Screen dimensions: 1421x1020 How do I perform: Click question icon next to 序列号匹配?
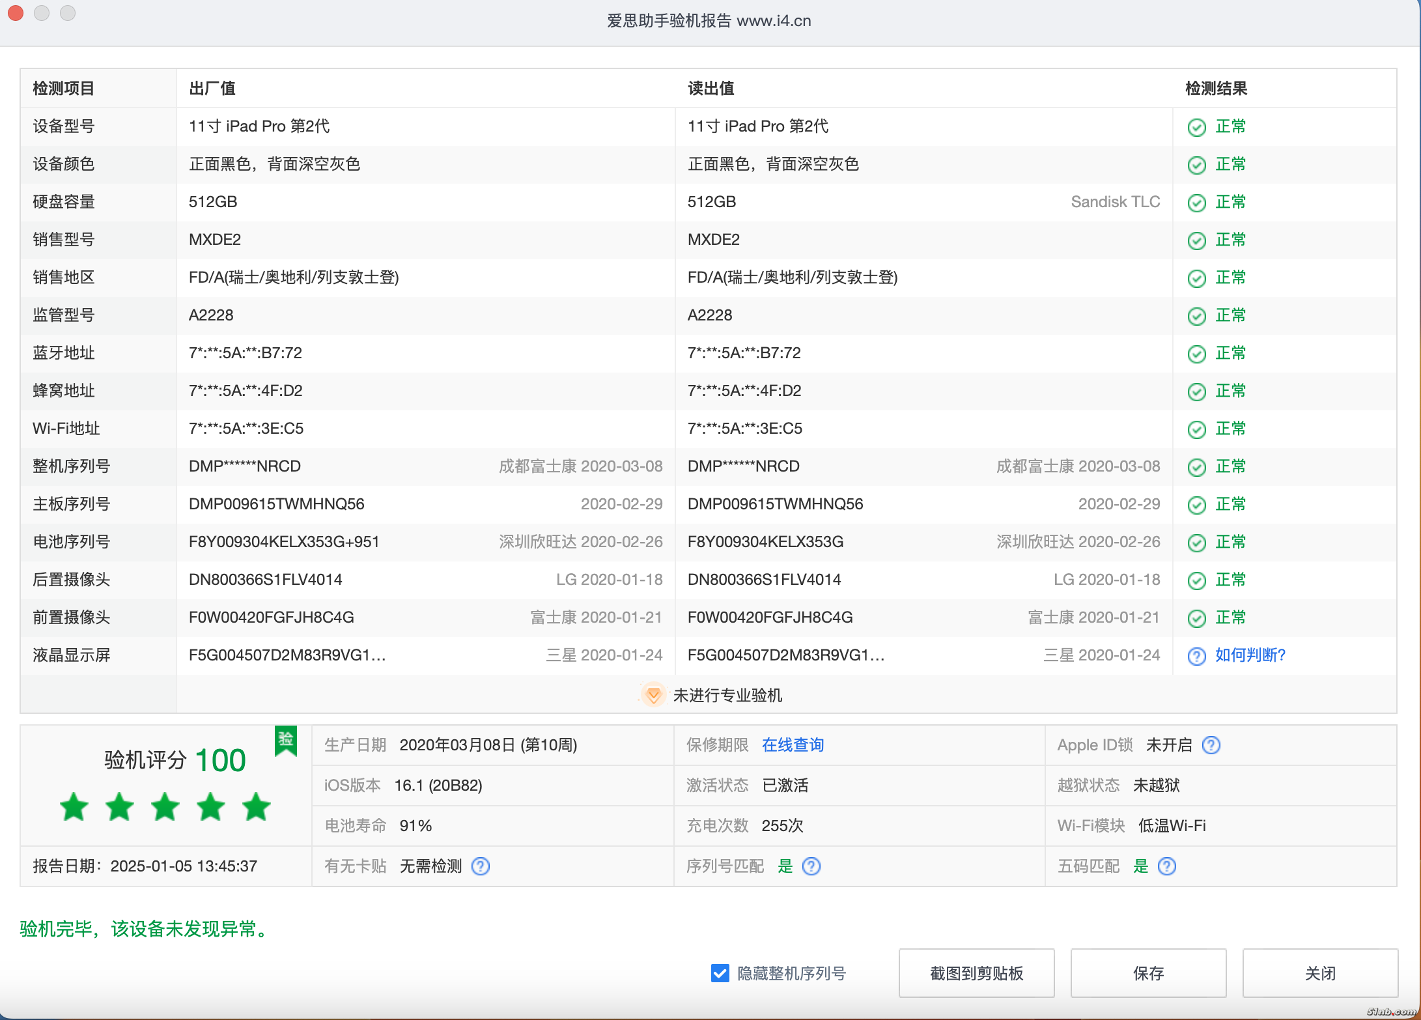click(811, 866)
